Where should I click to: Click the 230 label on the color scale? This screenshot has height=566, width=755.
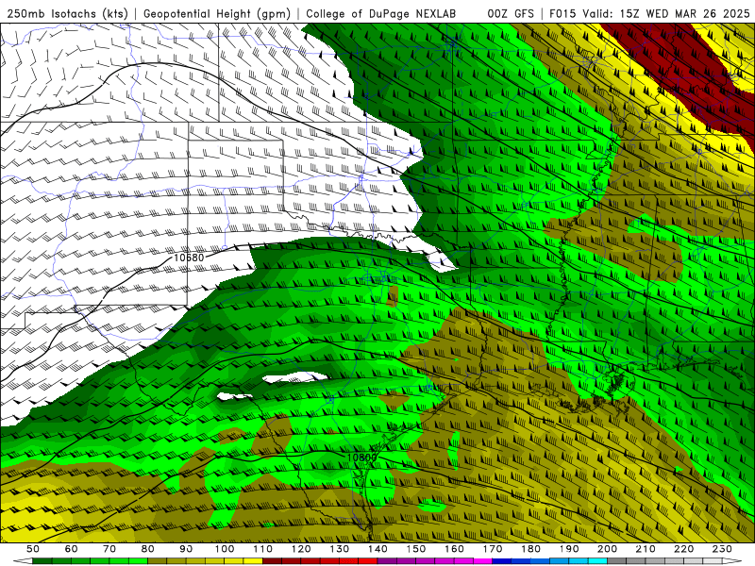pos(722,549)
